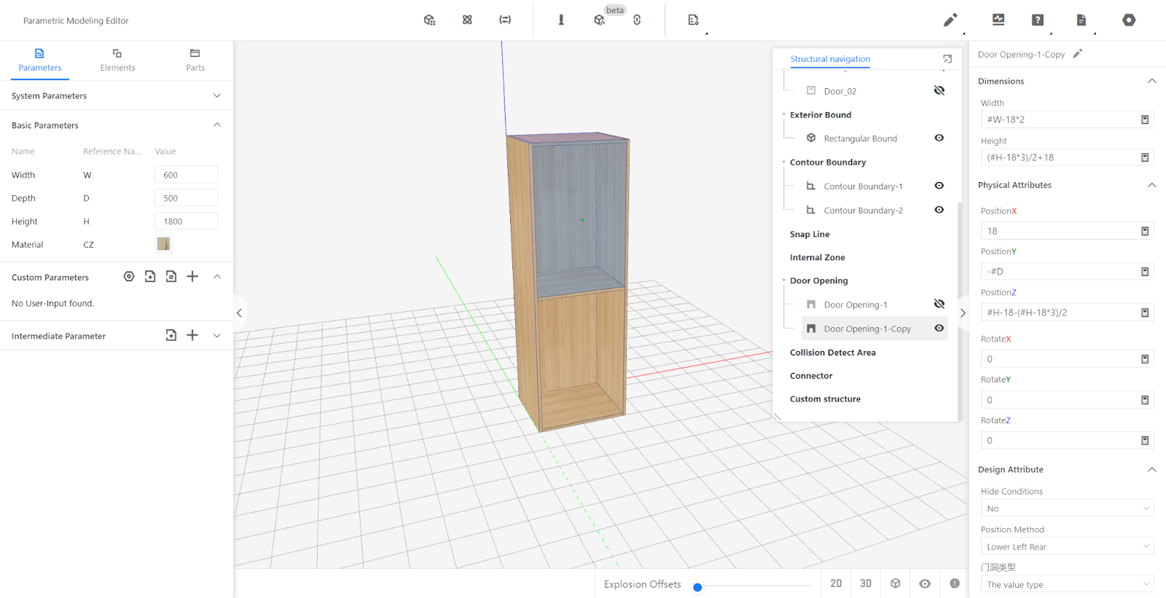The width and height of the screenshot is (1166, 598).
Task: Select Collision Detect Area in navigation
Action: tap(832, 353)
